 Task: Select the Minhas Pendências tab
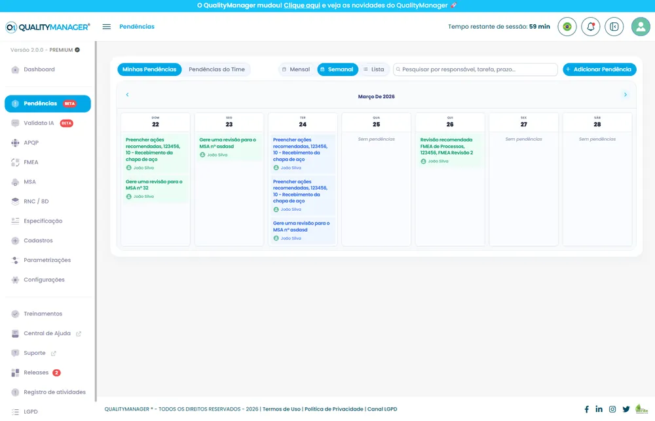pos(149,69)
